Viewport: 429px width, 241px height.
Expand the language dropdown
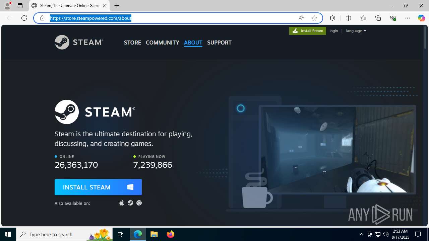click(x=356, y=31)
